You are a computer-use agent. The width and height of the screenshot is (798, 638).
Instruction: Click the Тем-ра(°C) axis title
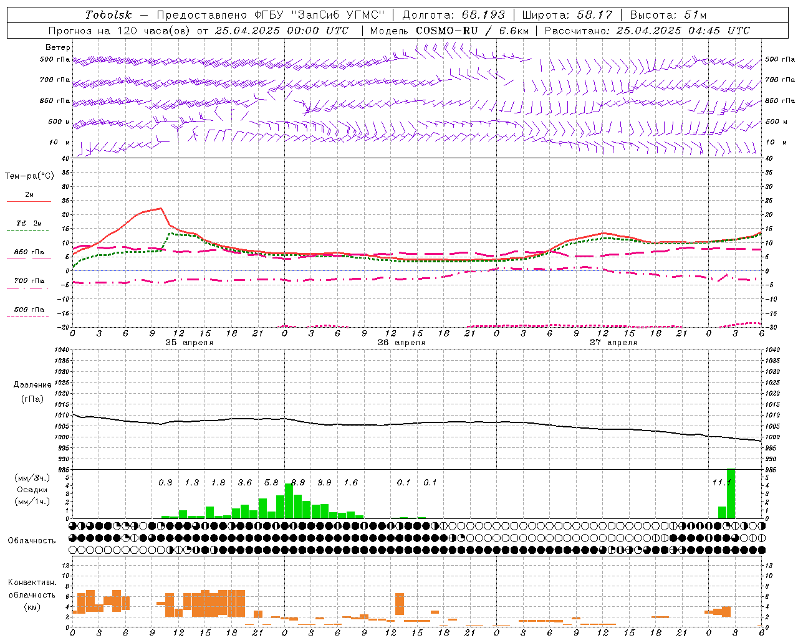[x=29, y=176]
